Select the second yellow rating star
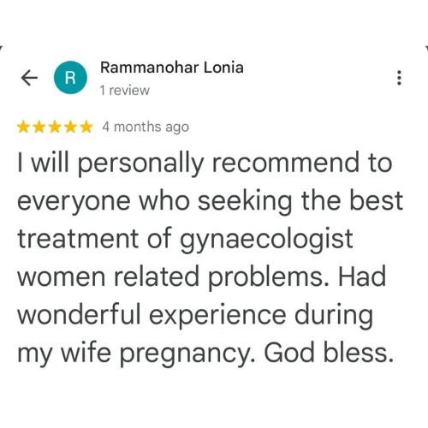The image size is (428, 428). (x=39, y=127)
